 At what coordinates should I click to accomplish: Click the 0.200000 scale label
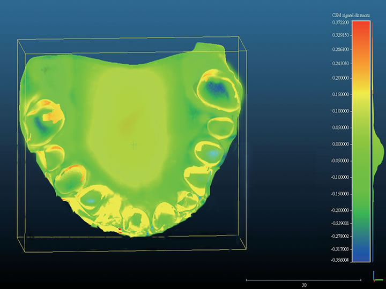pyautogui.click(x=341, y=78)
